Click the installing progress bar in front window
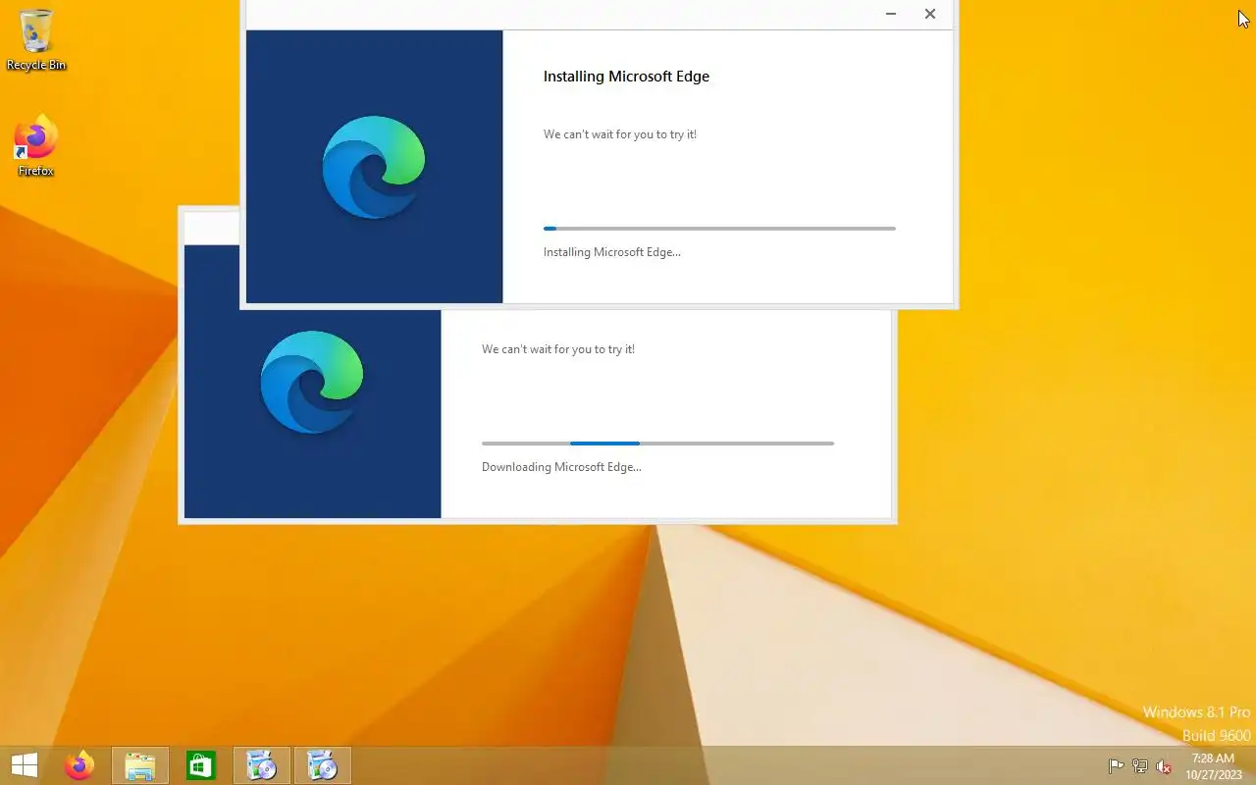Viewport: 1256px width, 785px height. (x=719, y=229)
